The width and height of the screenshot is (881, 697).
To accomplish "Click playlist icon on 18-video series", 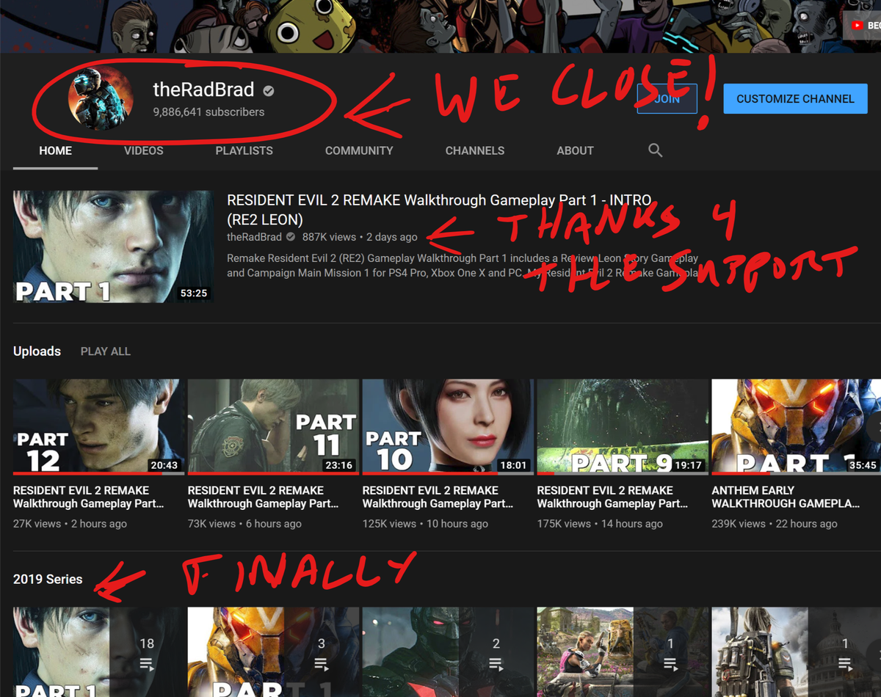I will click(x=147, y=664).
